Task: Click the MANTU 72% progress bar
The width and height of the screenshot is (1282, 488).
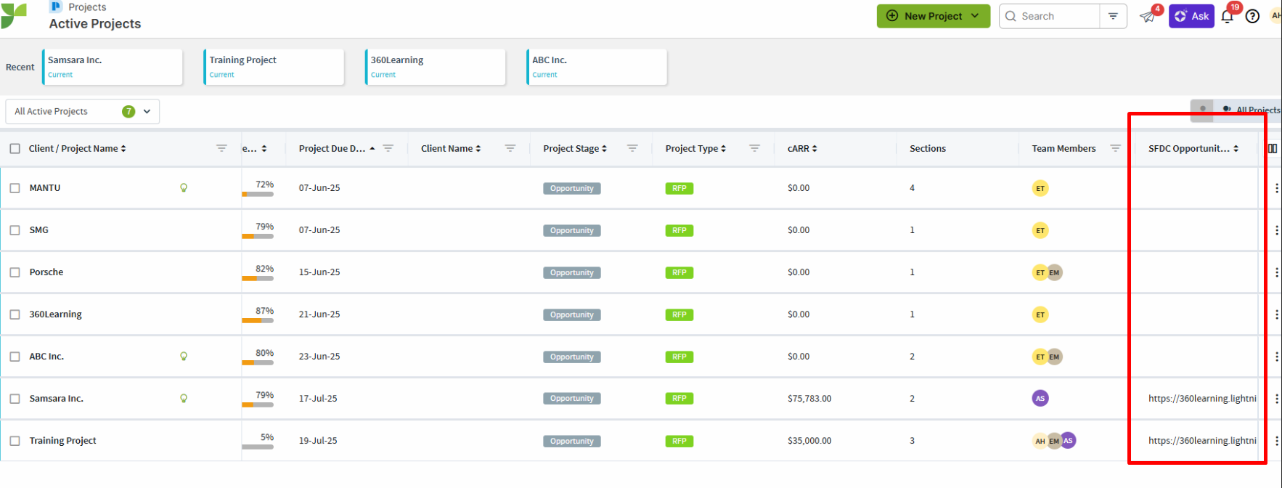Action: coord(258,194)
